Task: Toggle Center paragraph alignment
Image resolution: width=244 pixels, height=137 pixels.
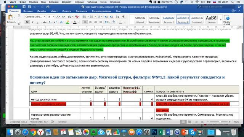Action: 90,22
